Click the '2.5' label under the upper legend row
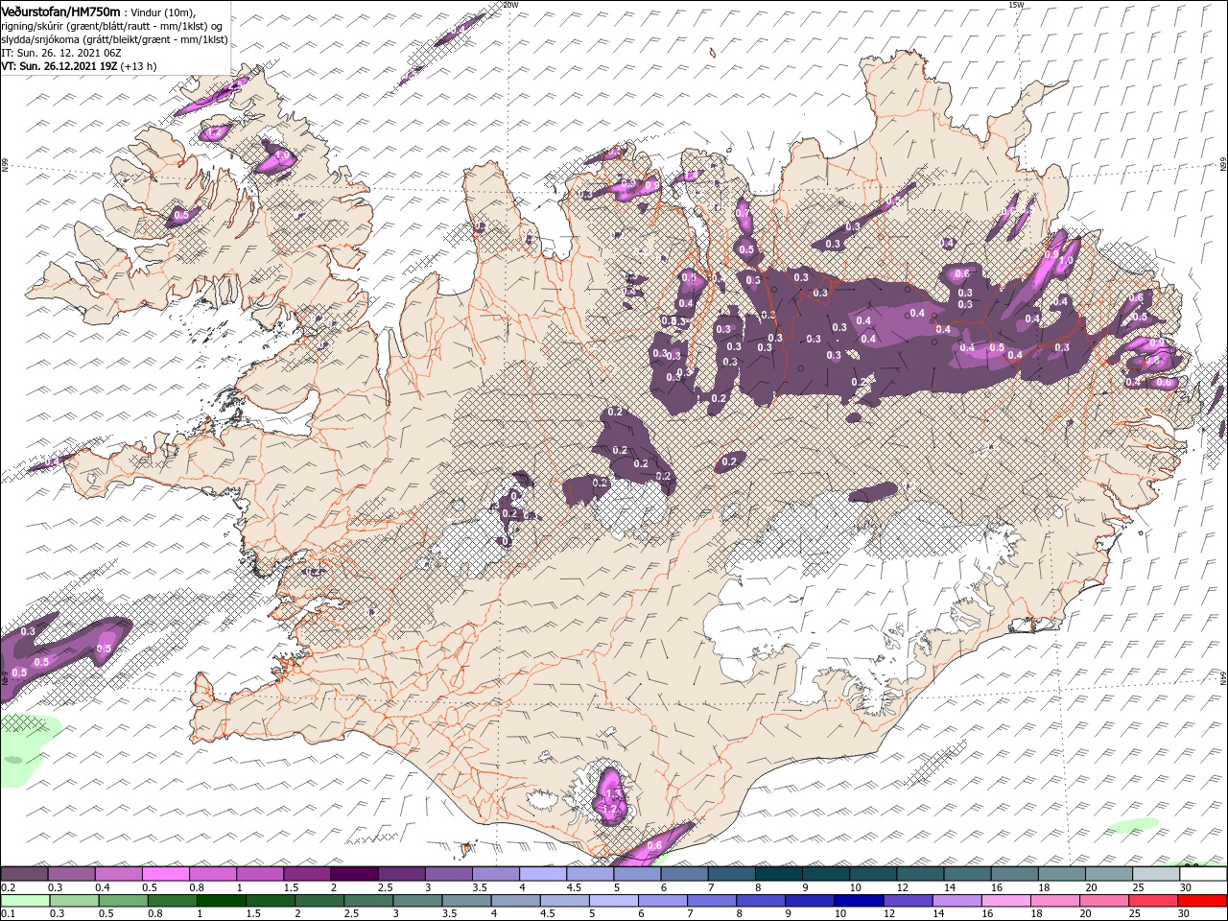This screenshot has height=921, width=1228. tap(386, 887)
